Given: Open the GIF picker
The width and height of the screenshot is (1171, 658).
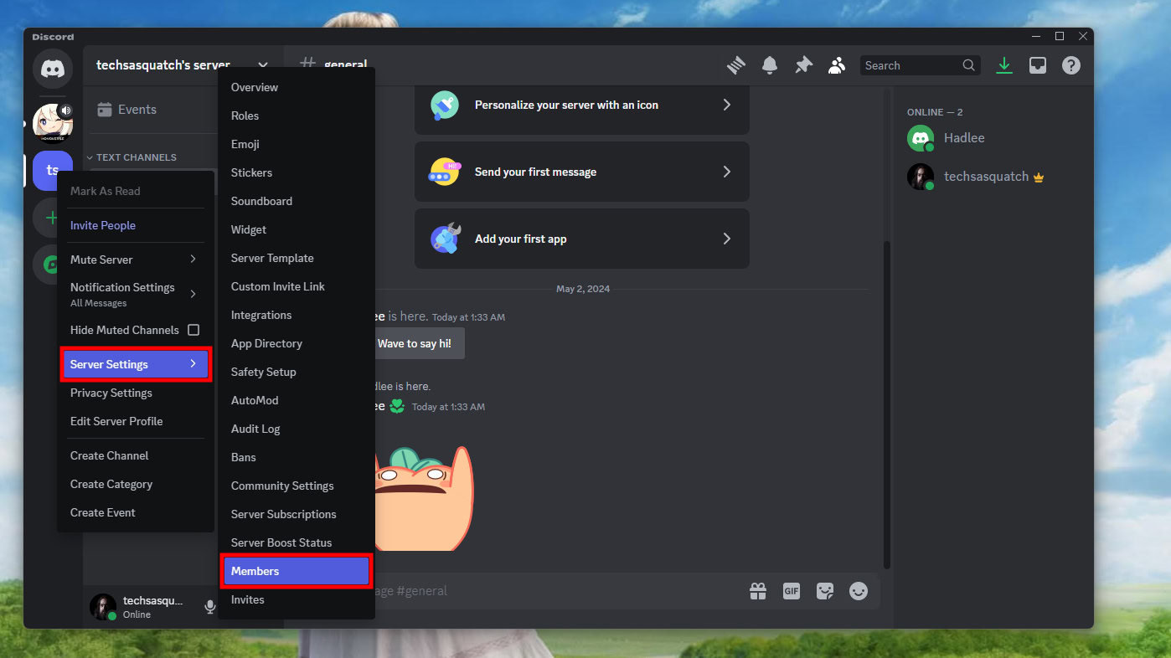Looking at the screenshot, I should coord(792,591).
